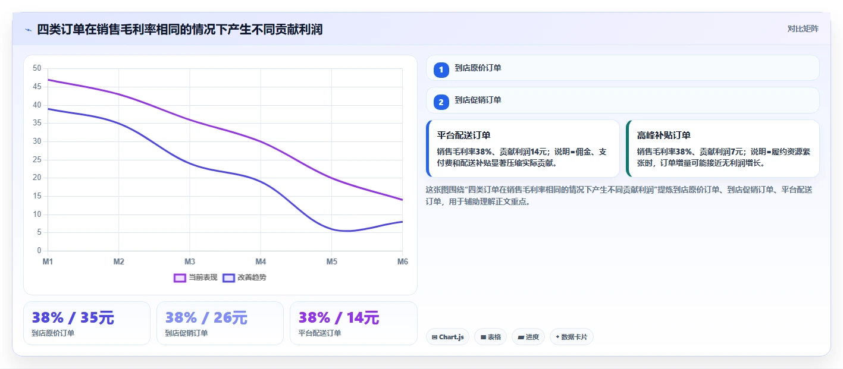Click the lightning icon beside the title
Image resolution: width=843 pixels, height=369 pixels.
click(28, 30)
